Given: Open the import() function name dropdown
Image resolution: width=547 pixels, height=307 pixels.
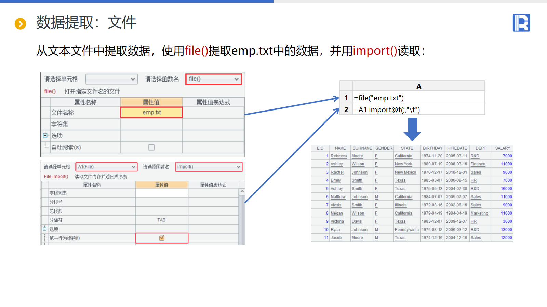Looking at the screenshot, I should 209,167.
